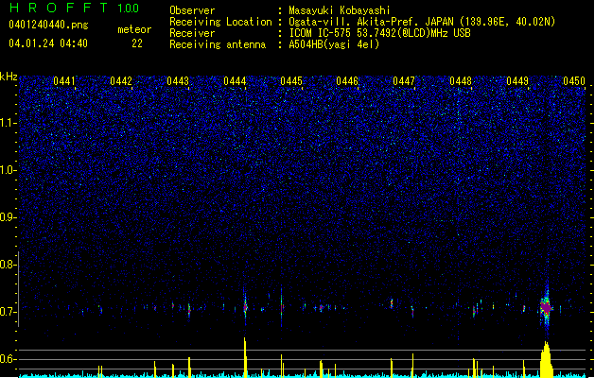Image resolution: width=595 pixels, height=378 pixels.
Task: Click the meteor label
Action: (134, 29)
